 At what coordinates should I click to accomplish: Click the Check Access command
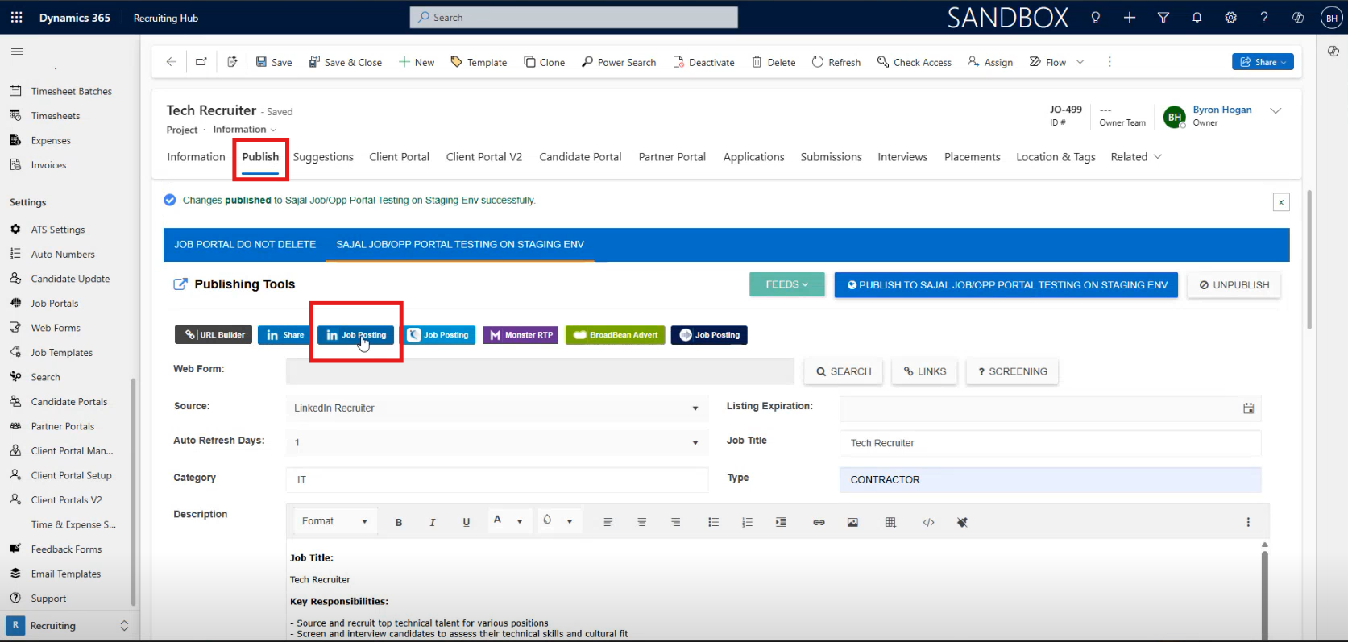(915, 62)
